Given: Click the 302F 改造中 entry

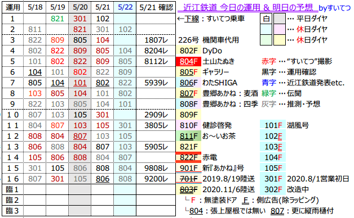Looking at the screenshot, I should tap(285, 190).
